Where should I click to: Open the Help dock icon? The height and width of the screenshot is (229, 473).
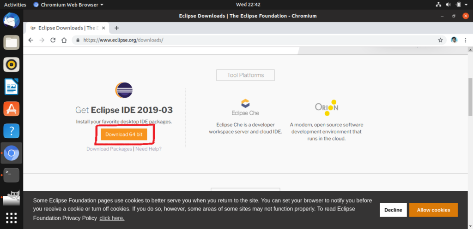[12, 131]
